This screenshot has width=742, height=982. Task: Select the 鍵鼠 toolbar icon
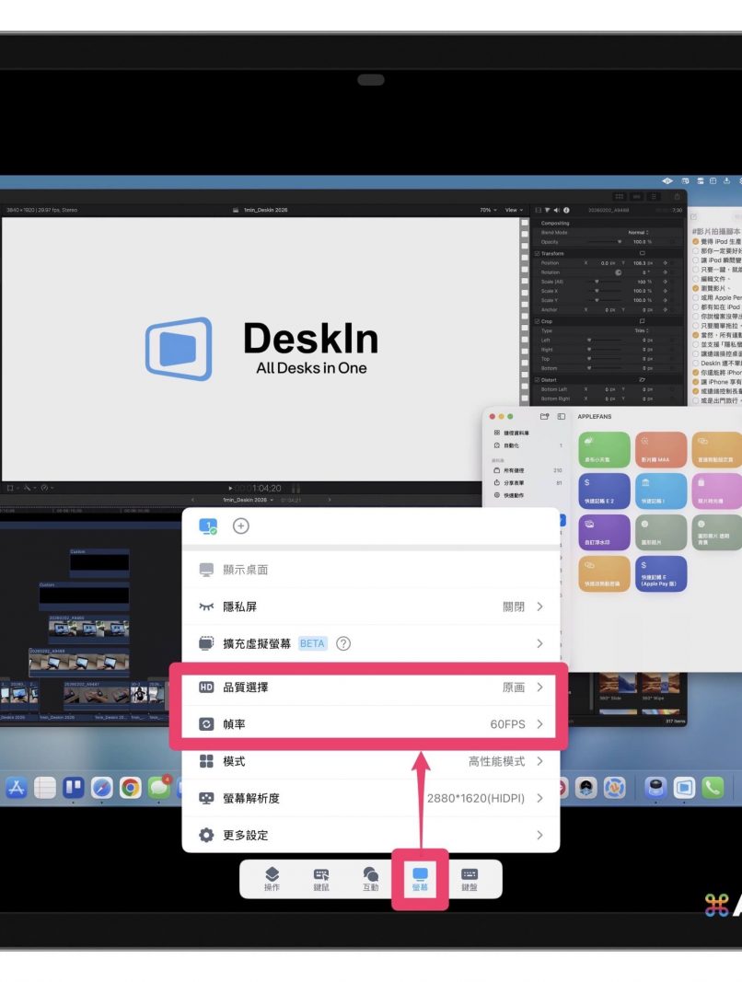click(x=321, y=878)
